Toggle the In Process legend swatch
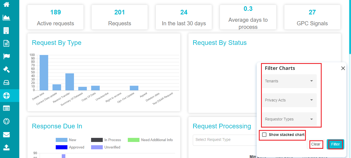This screenshot has height=158, width=351. click(x=97, y=140)
